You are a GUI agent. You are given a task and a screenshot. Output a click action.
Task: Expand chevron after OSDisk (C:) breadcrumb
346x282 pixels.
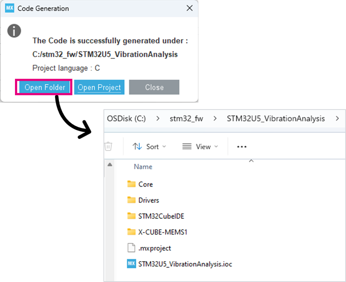coord(158,119)
